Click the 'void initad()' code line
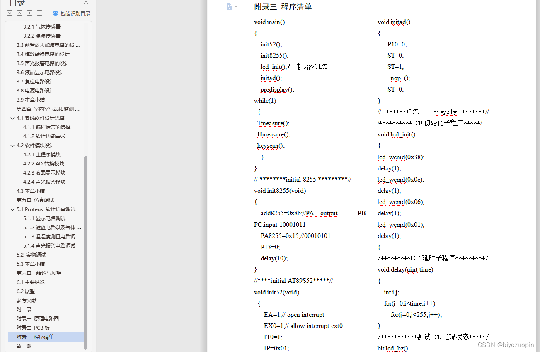The image size is (540, 352). tap(394, 22)
